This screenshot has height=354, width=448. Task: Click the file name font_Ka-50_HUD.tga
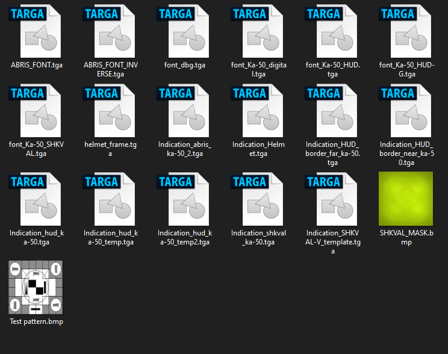click(332, 69)
